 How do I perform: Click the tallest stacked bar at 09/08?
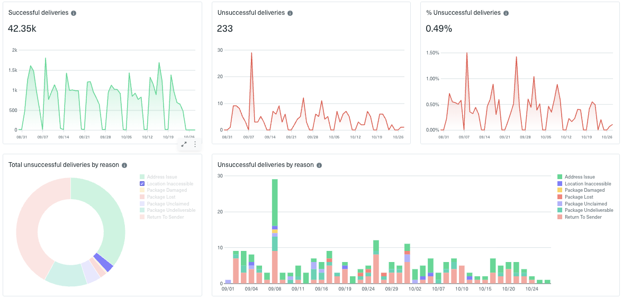pyautogui.click(x=275, y=231)
